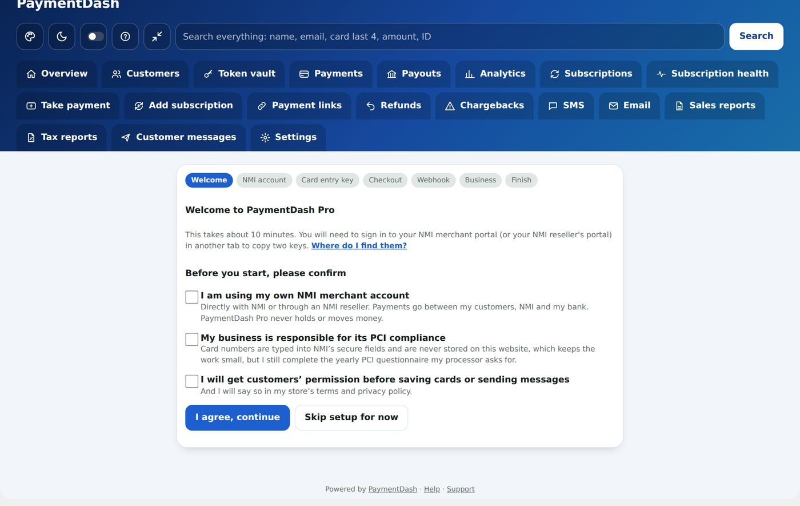Open Take payment tab
800x506 pixels.
(68, 106)
